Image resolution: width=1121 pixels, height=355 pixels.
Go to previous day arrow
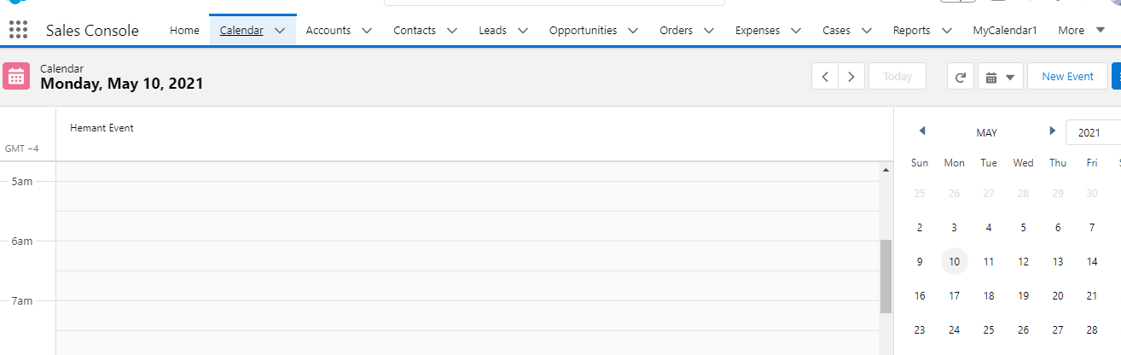[x=825, y=76]
